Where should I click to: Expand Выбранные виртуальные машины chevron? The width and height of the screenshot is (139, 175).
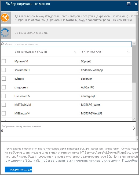pos(134,128)
